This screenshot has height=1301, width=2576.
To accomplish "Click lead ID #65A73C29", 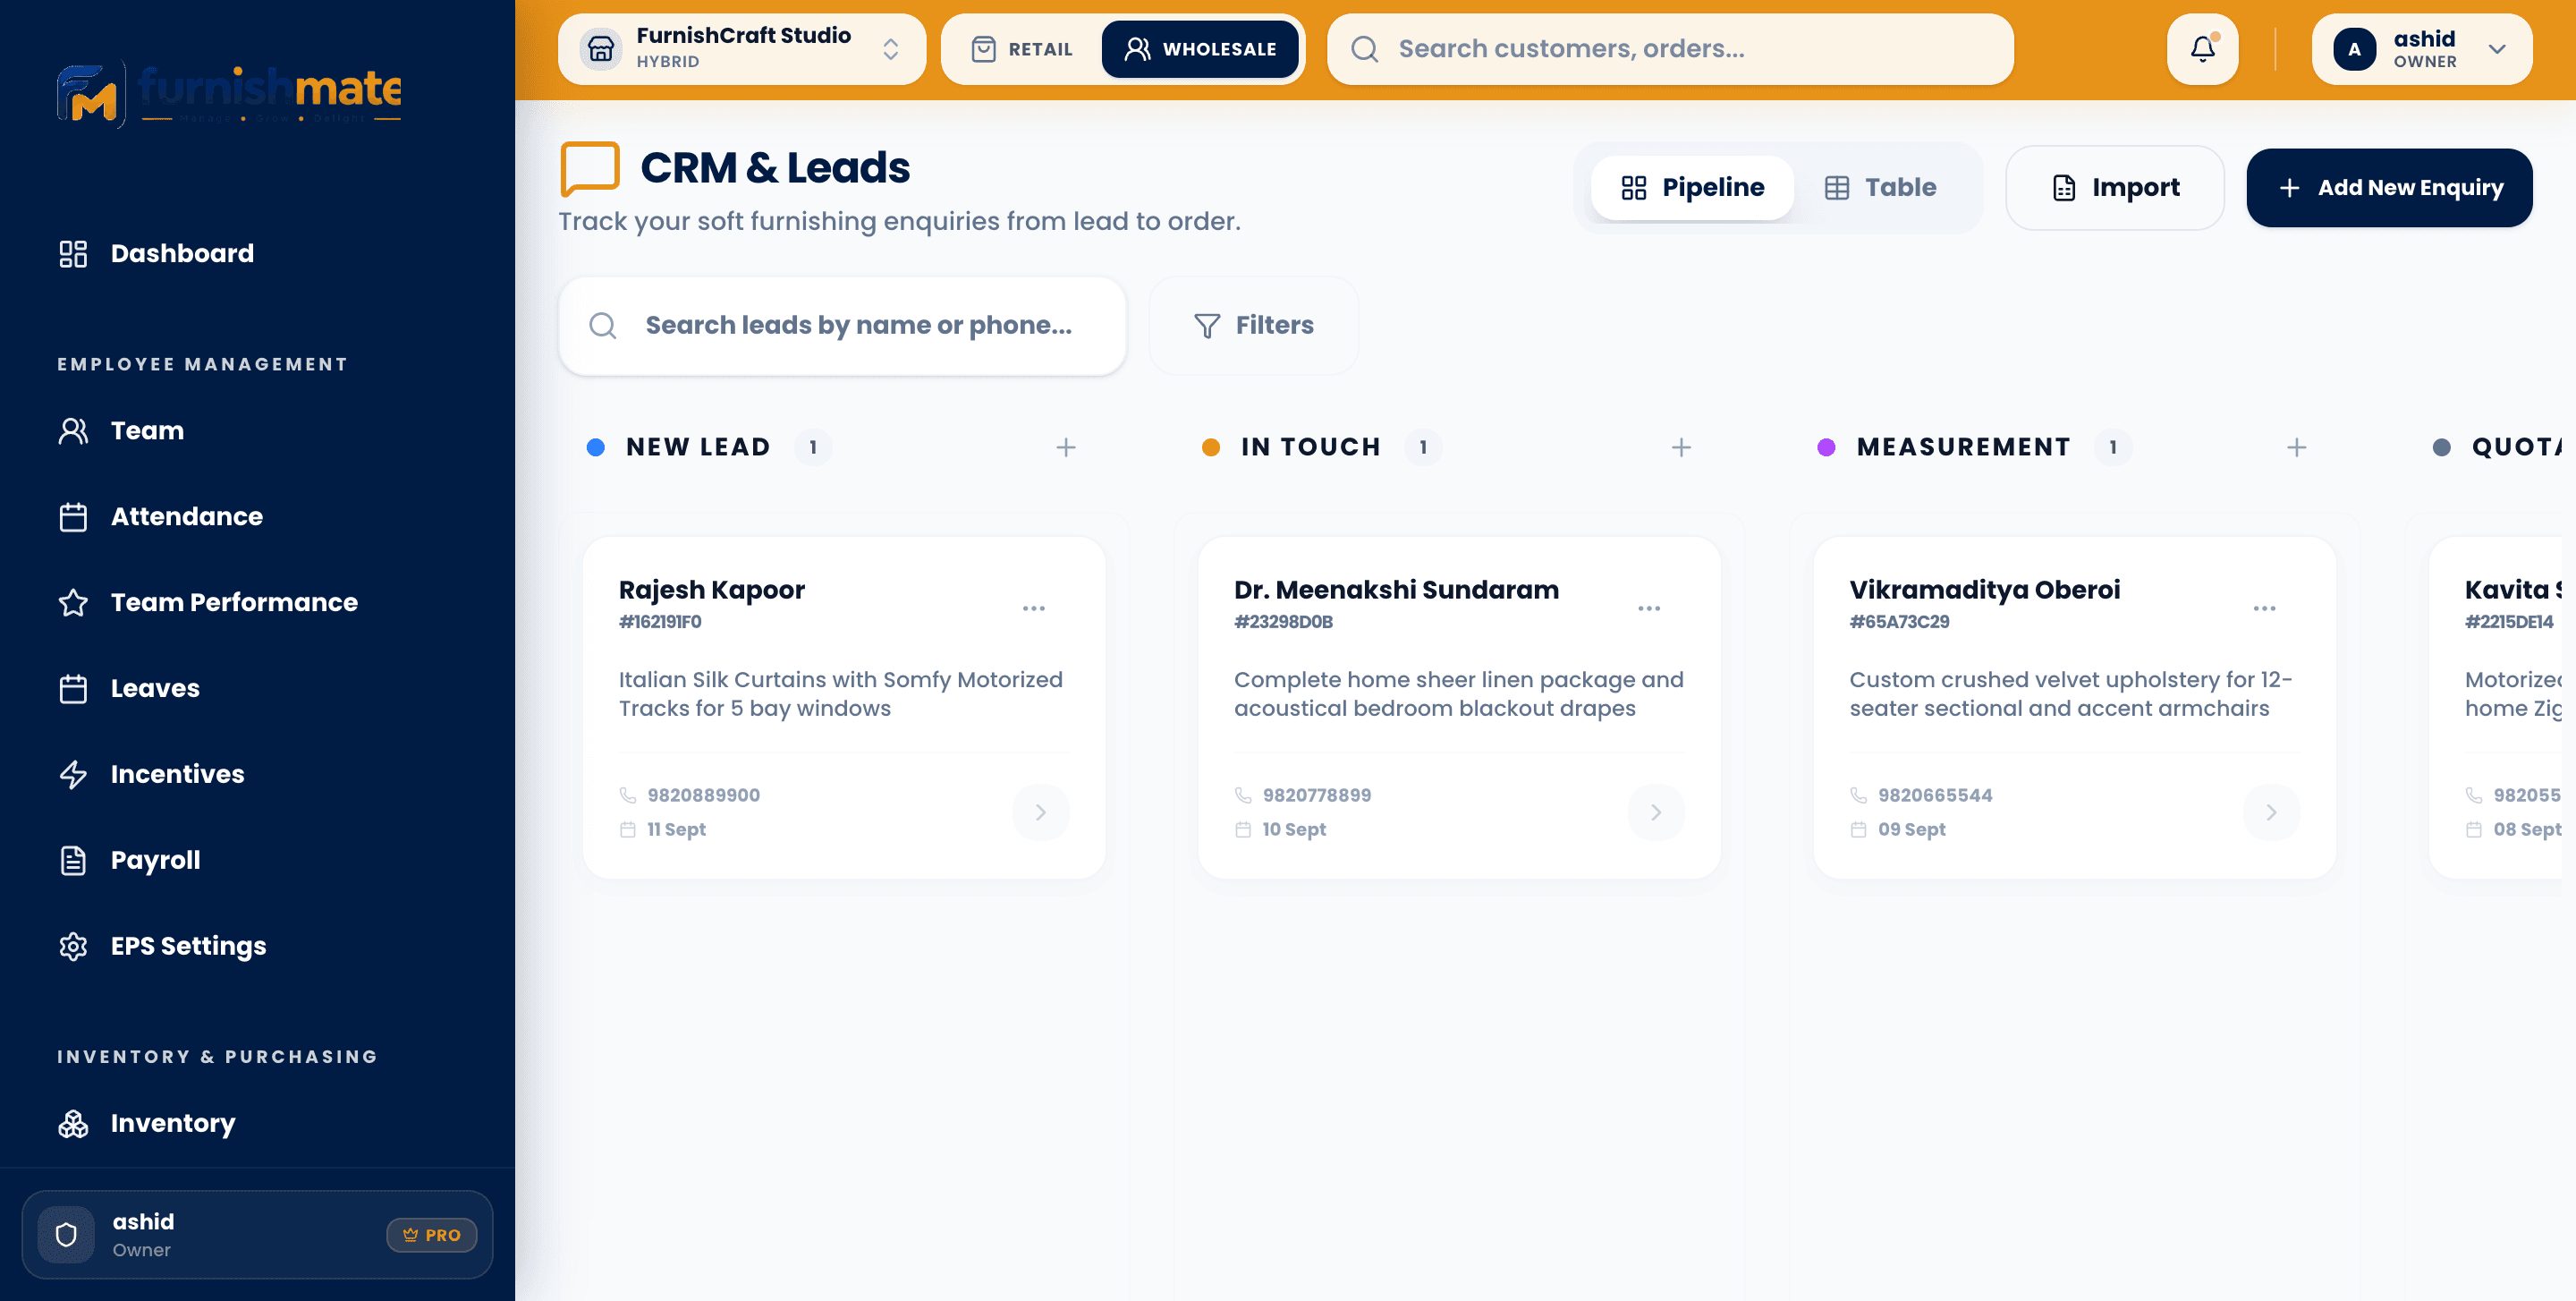I will pyautogui.click(x=1899, y=622).
